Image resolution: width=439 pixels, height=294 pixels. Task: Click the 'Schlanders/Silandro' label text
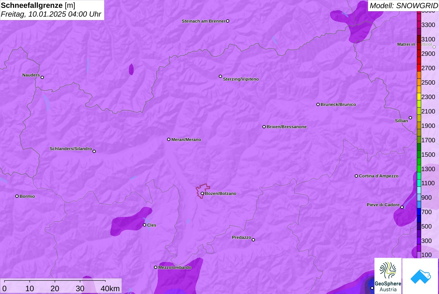click(x=71, y=149)
